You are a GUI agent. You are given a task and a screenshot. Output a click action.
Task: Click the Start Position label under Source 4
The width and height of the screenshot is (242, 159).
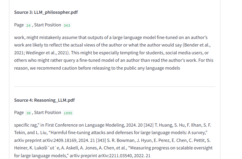pyautogui.click(x=47, y=112)
